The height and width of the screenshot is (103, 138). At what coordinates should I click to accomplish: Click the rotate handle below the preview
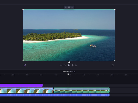tap(69, 62)
